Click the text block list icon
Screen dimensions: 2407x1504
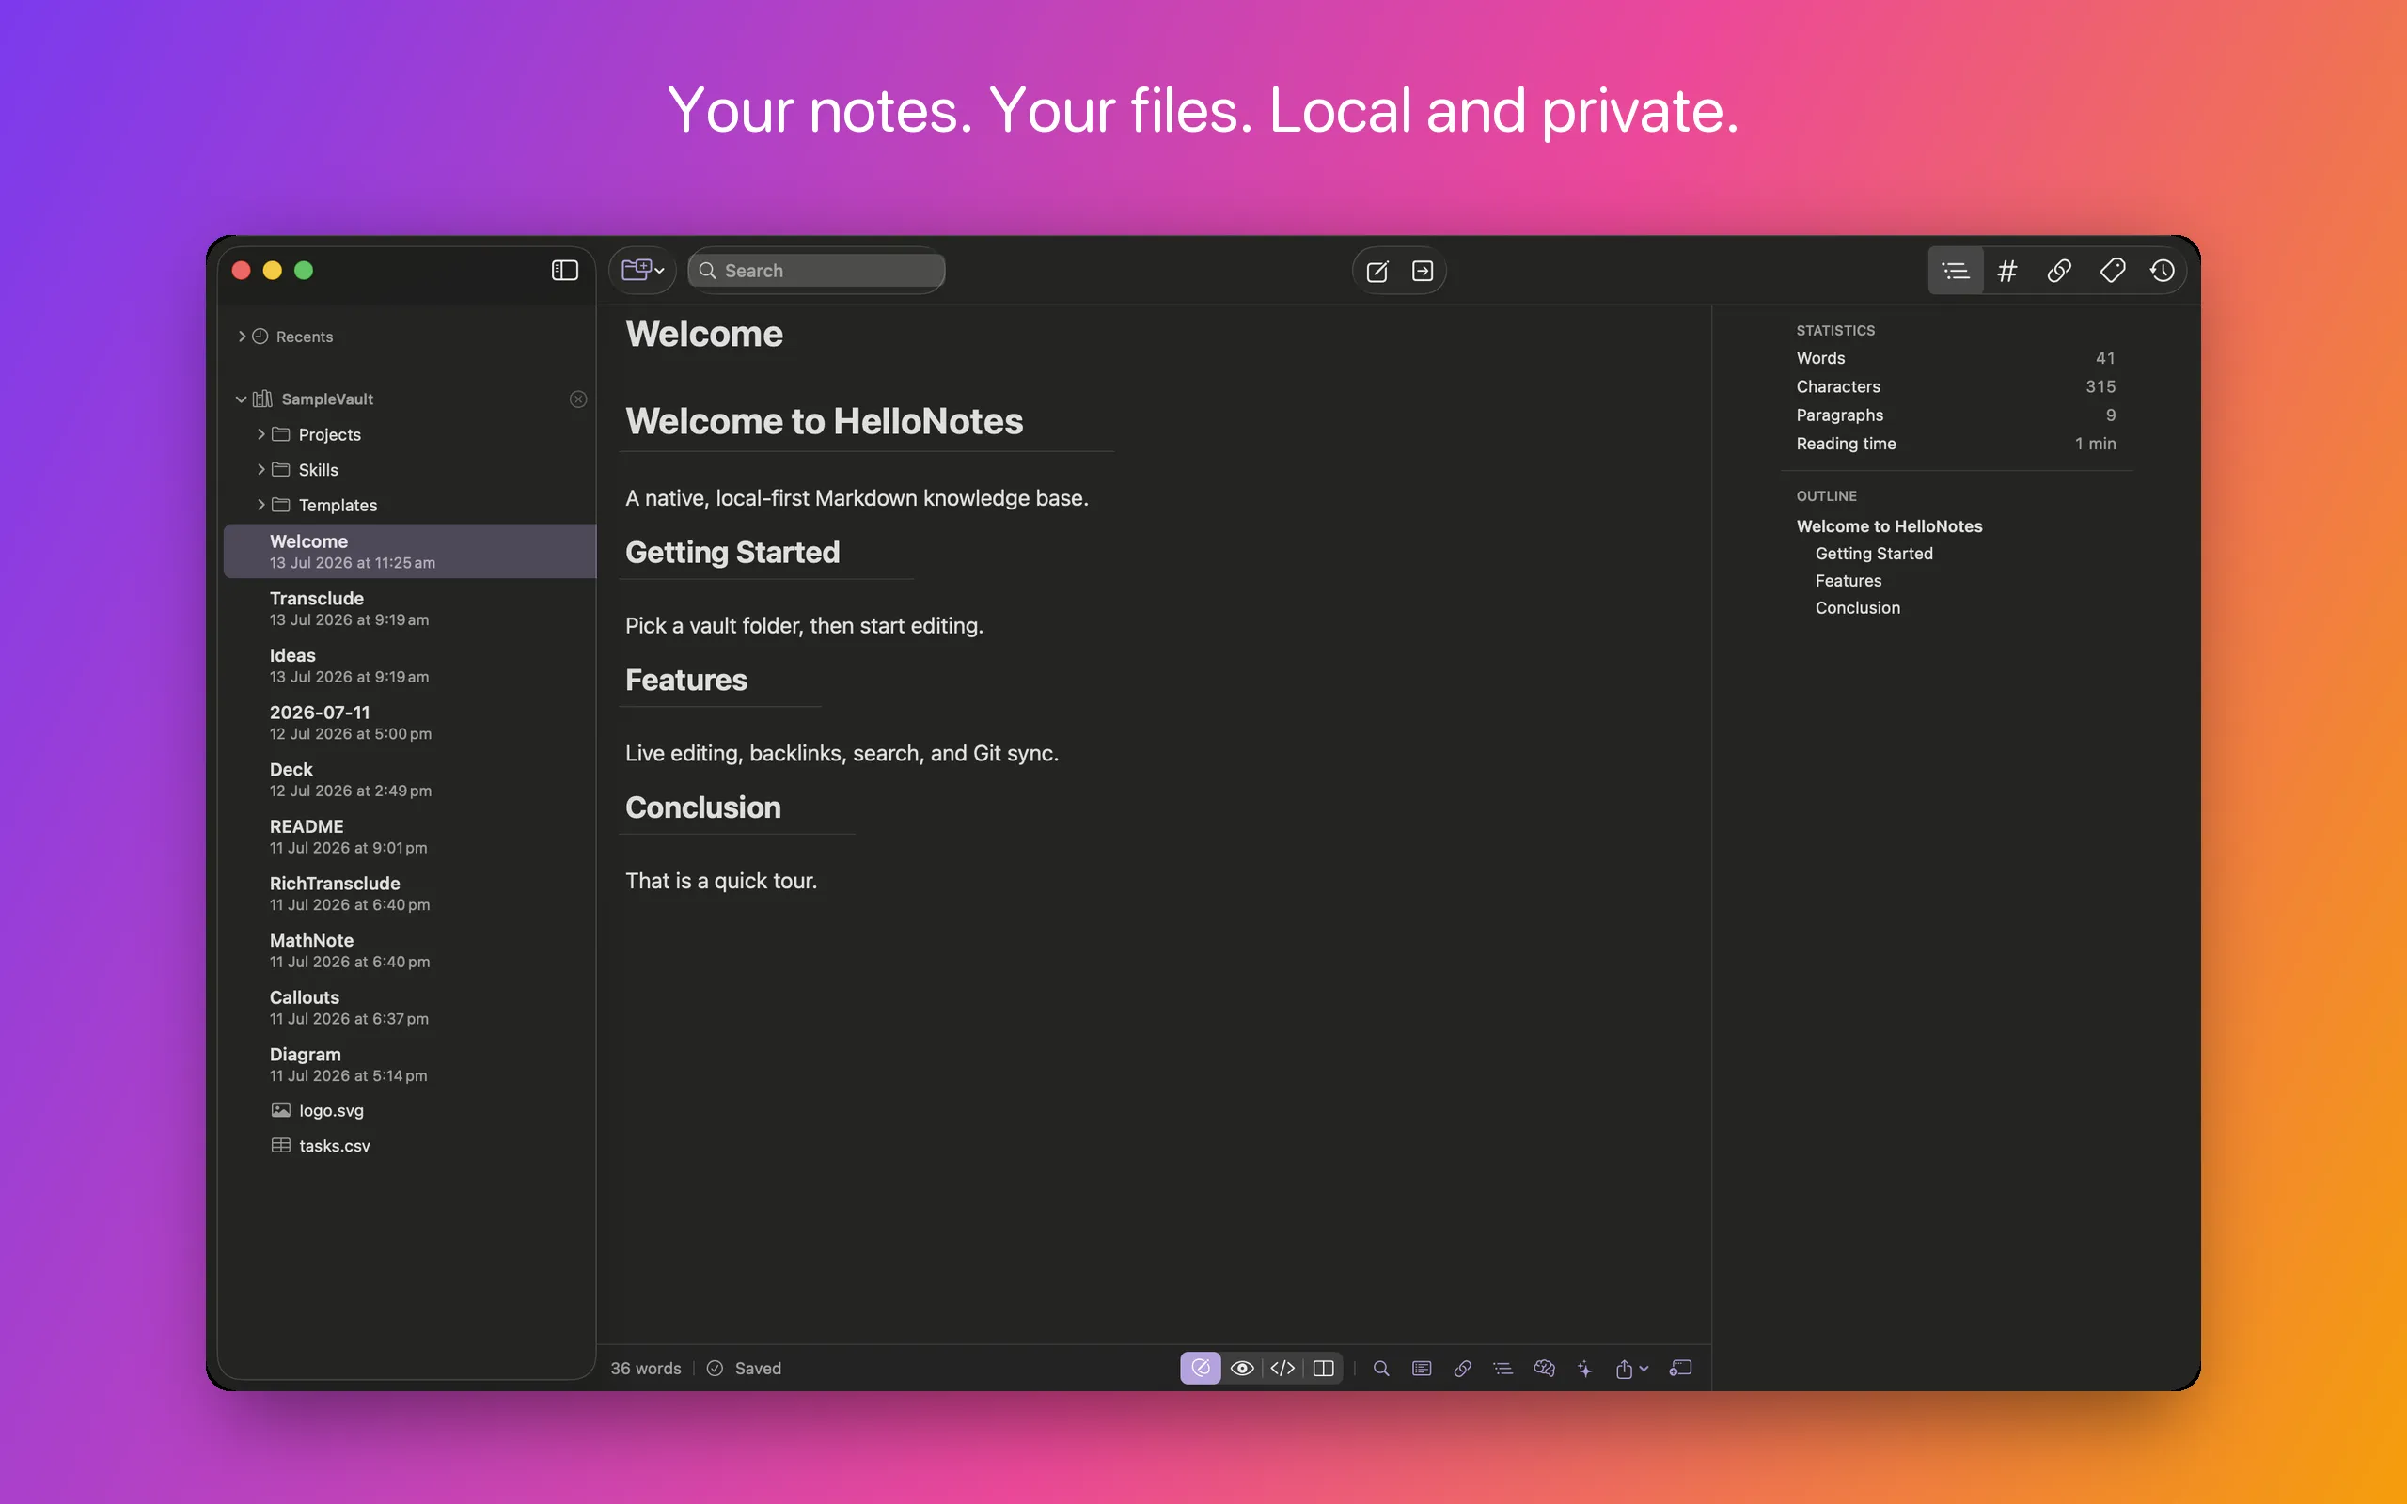tap(1422, 1369)
